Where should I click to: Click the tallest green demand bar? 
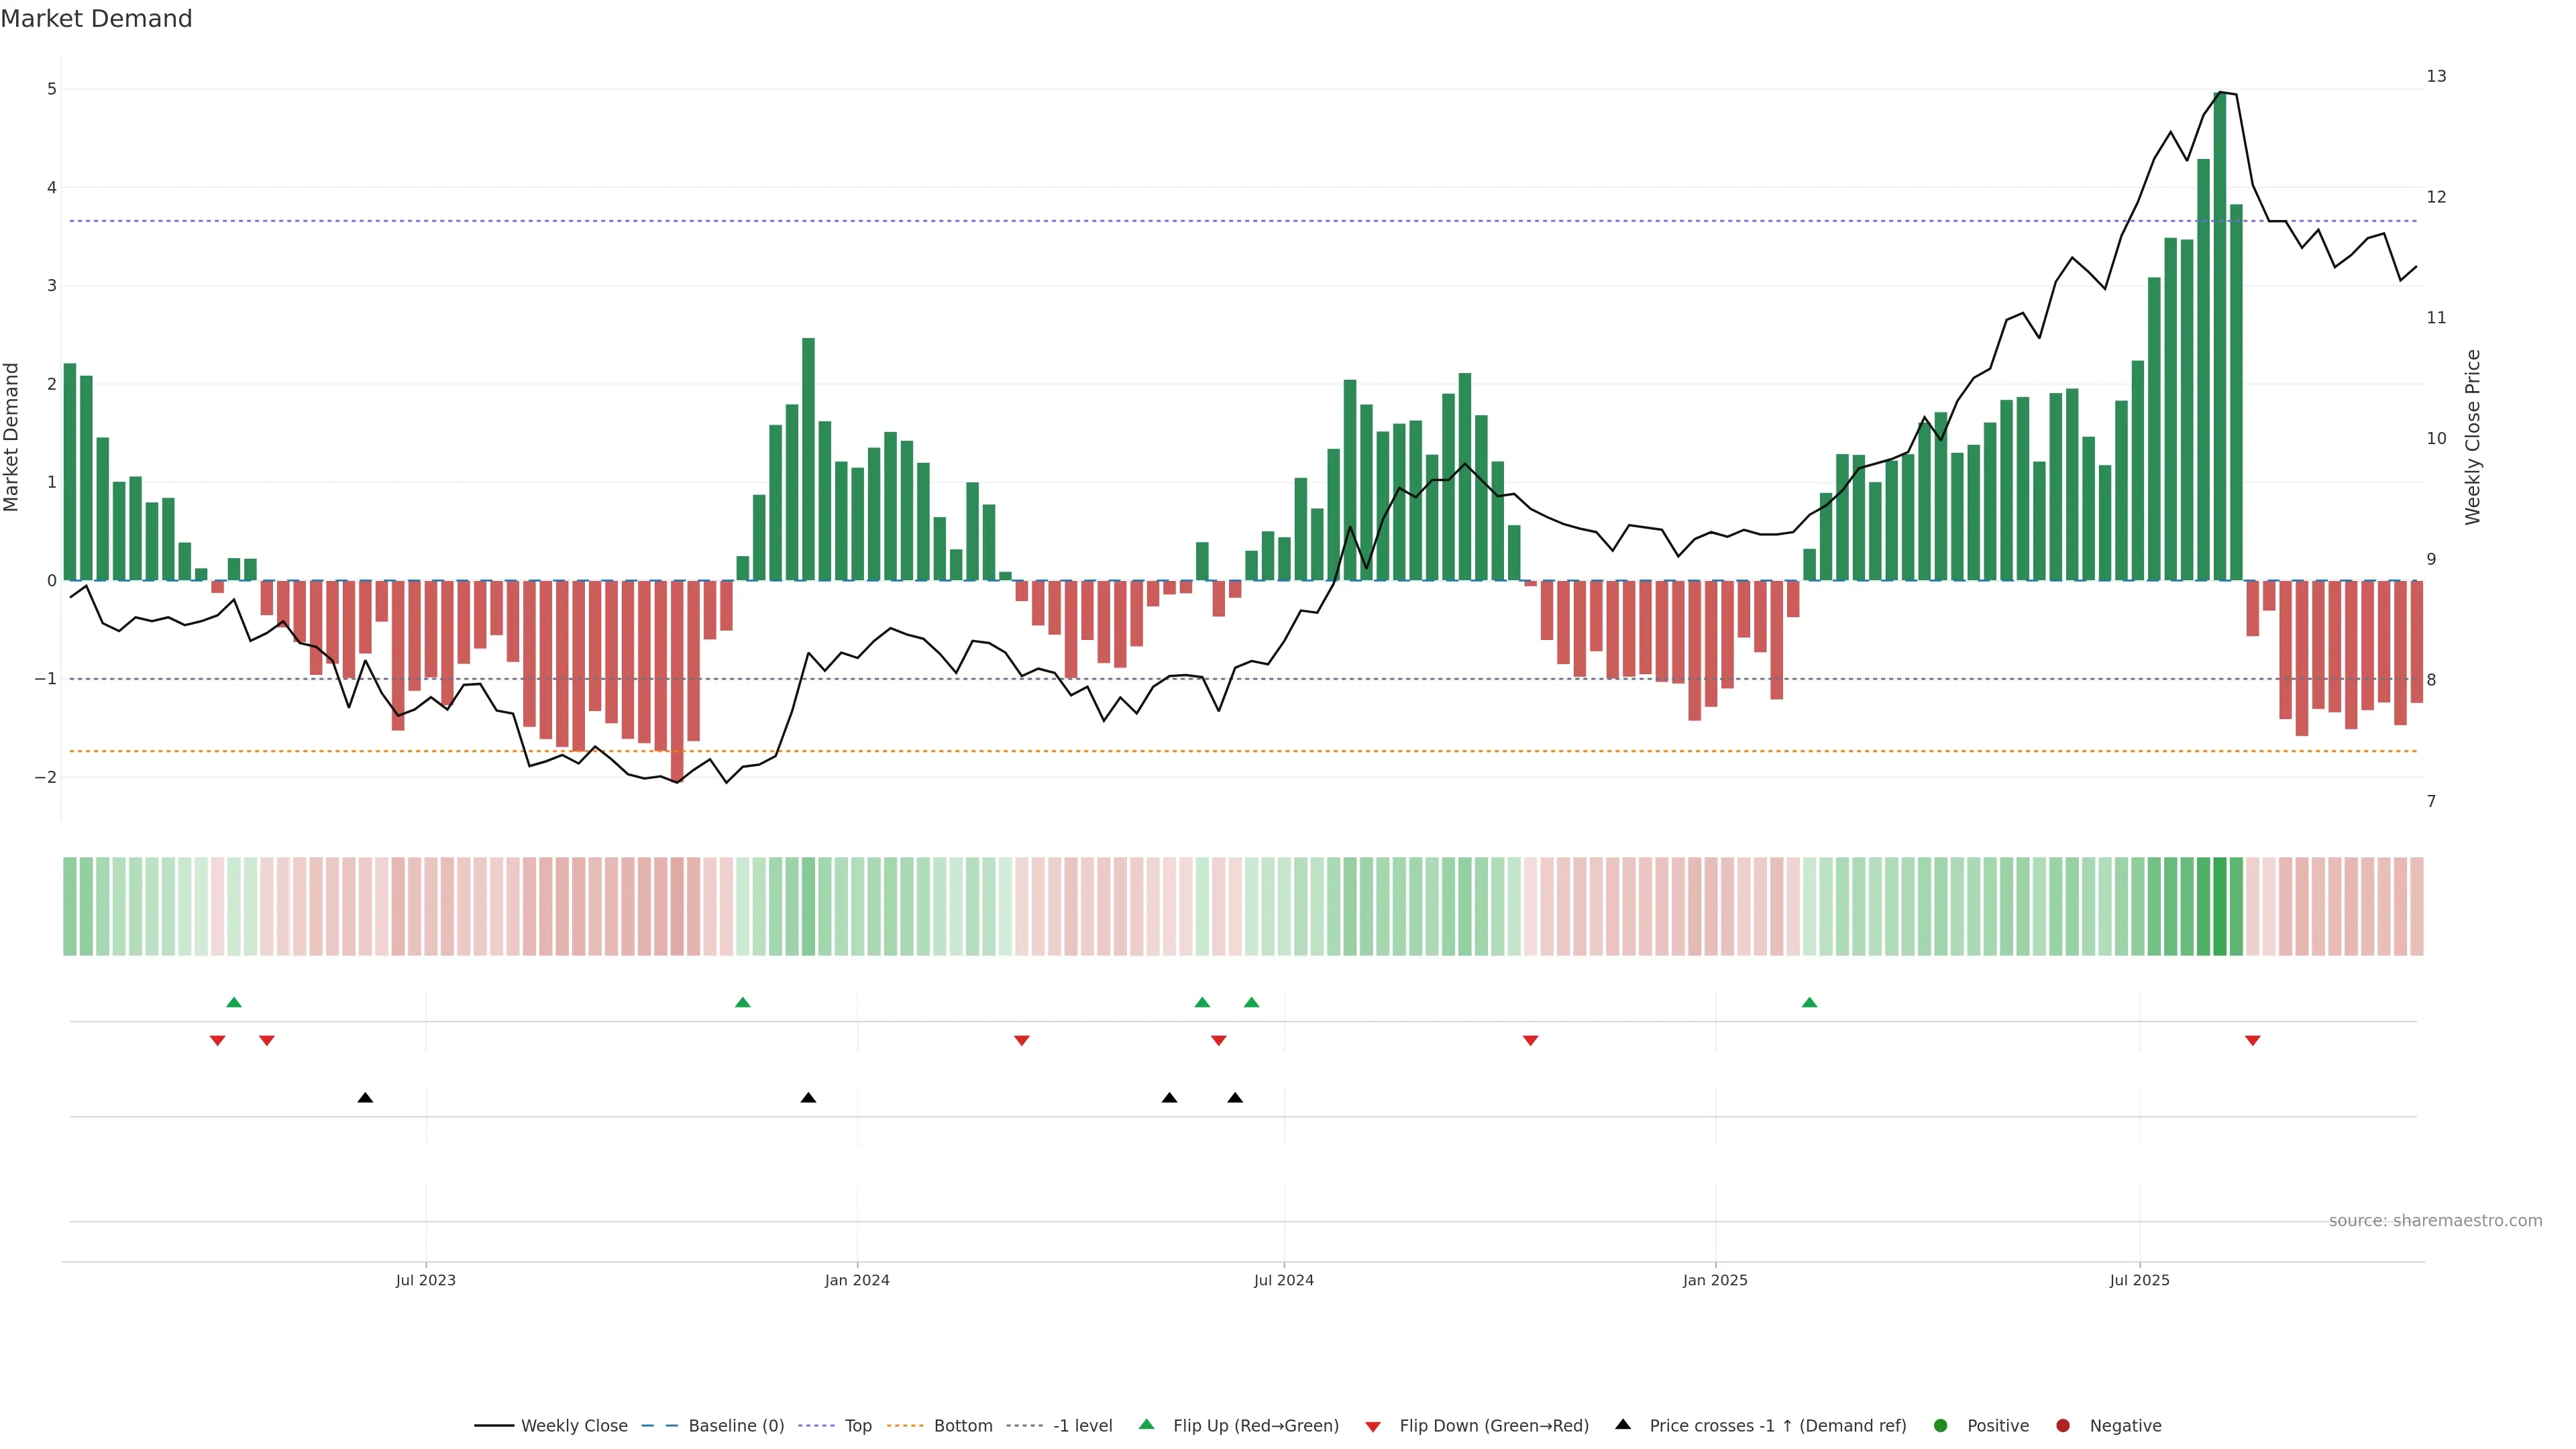(x=2220, y=340)
